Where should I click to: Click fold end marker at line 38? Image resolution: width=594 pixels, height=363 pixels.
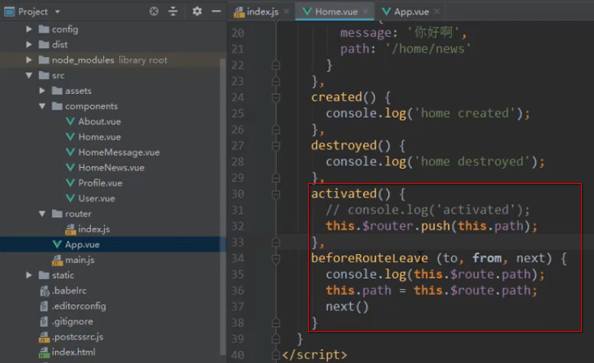tap(276, 323)
